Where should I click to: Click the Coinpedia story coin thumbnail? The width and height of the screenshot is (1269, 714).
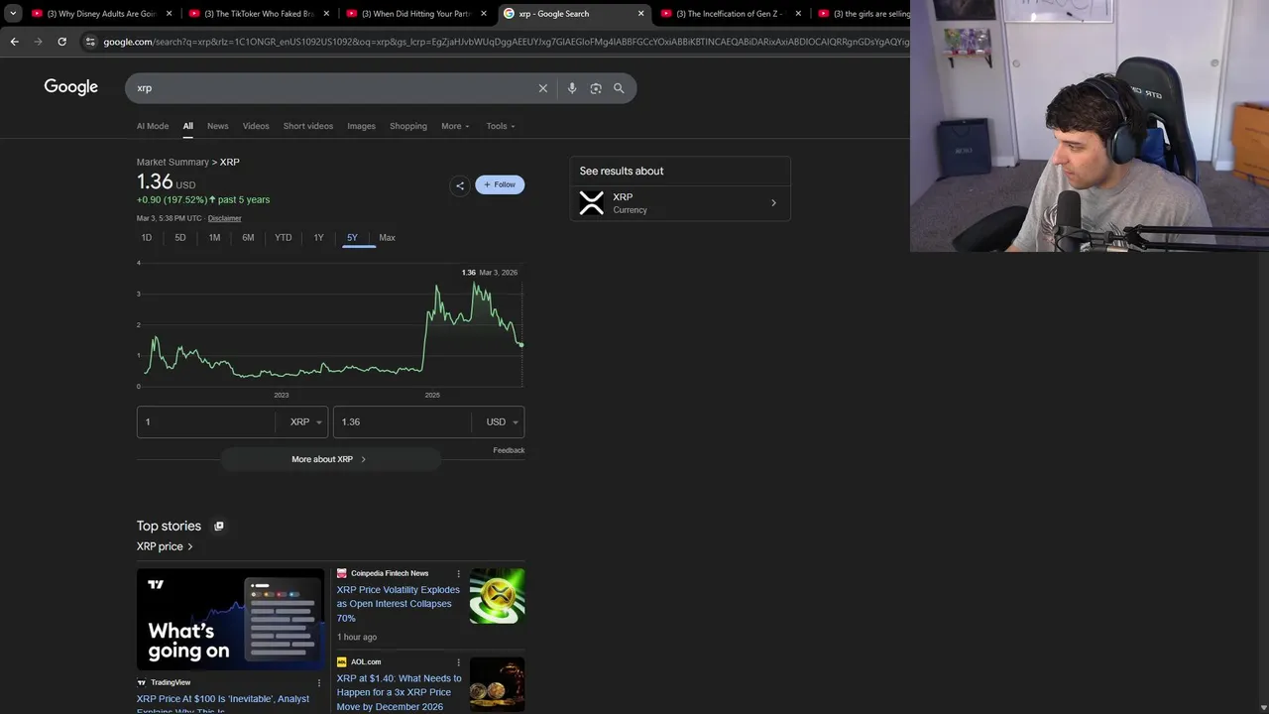pyautogui.click(x=497, y=596)
